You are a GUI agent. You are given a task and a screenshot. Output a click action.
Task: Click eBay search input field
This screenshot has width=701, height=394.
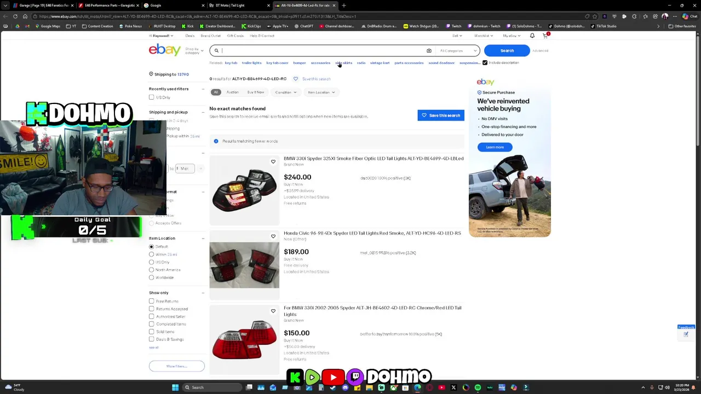point(323,51)
